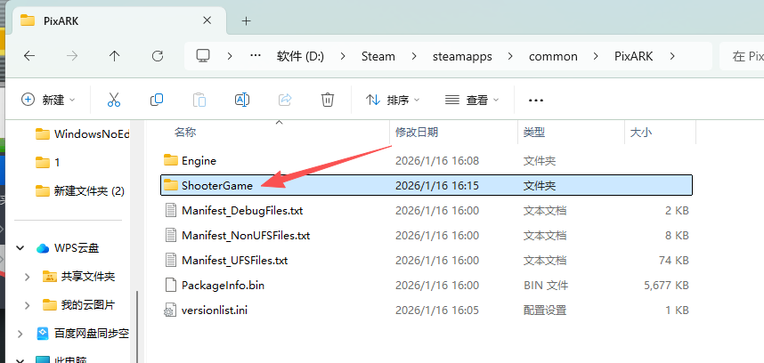Screen dimensions: 764x363
Task: Click the Delete trash icon
Action: pyautogui.click(x=328, y=100)
